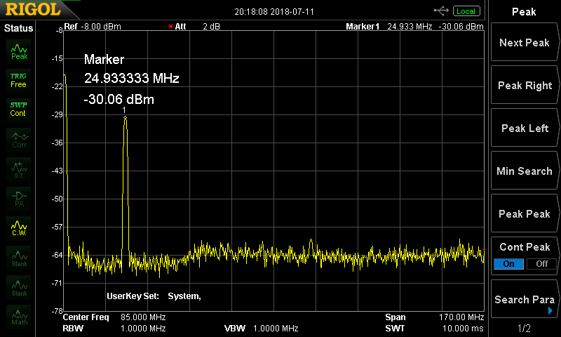Screen dimensions: 561x337
Task: Click the large 24.933333 MHz marker text
Action: (x=132, y=78)
